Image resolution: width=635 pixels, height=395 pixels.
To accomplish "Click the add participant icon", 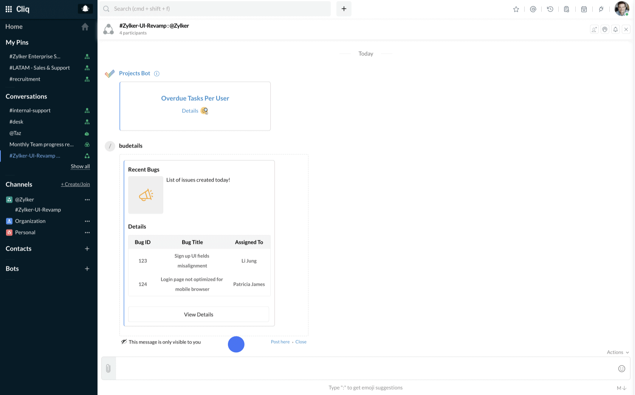I will coord(594,29).
